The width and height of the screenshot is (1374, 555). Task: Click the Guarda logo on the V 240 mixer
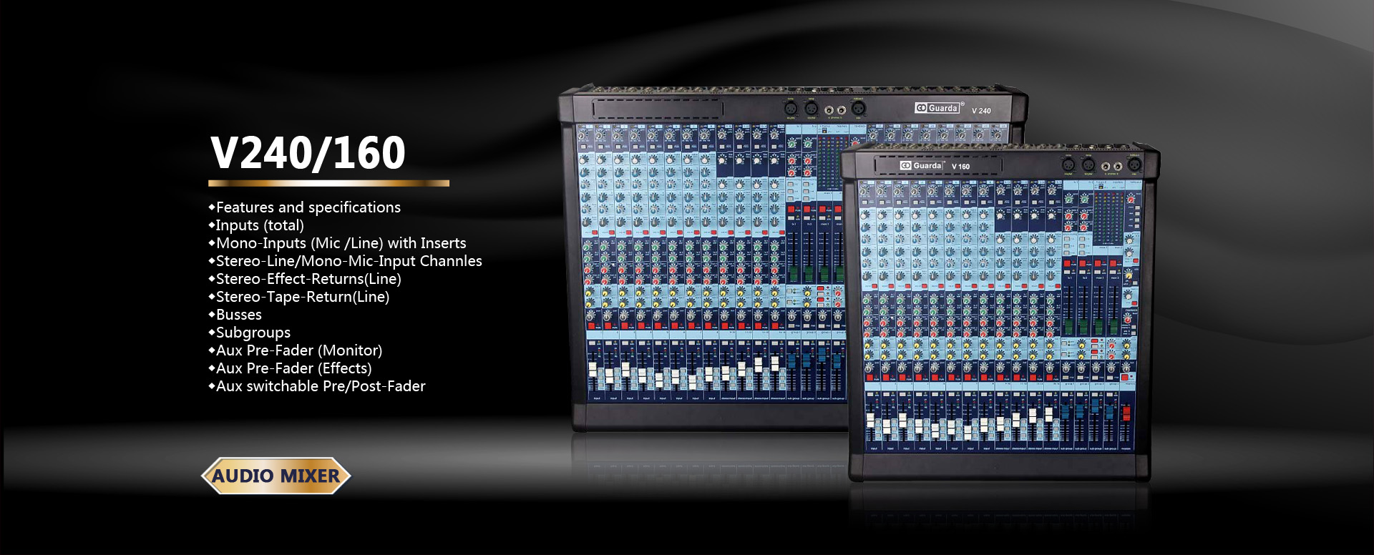point(937,108)
